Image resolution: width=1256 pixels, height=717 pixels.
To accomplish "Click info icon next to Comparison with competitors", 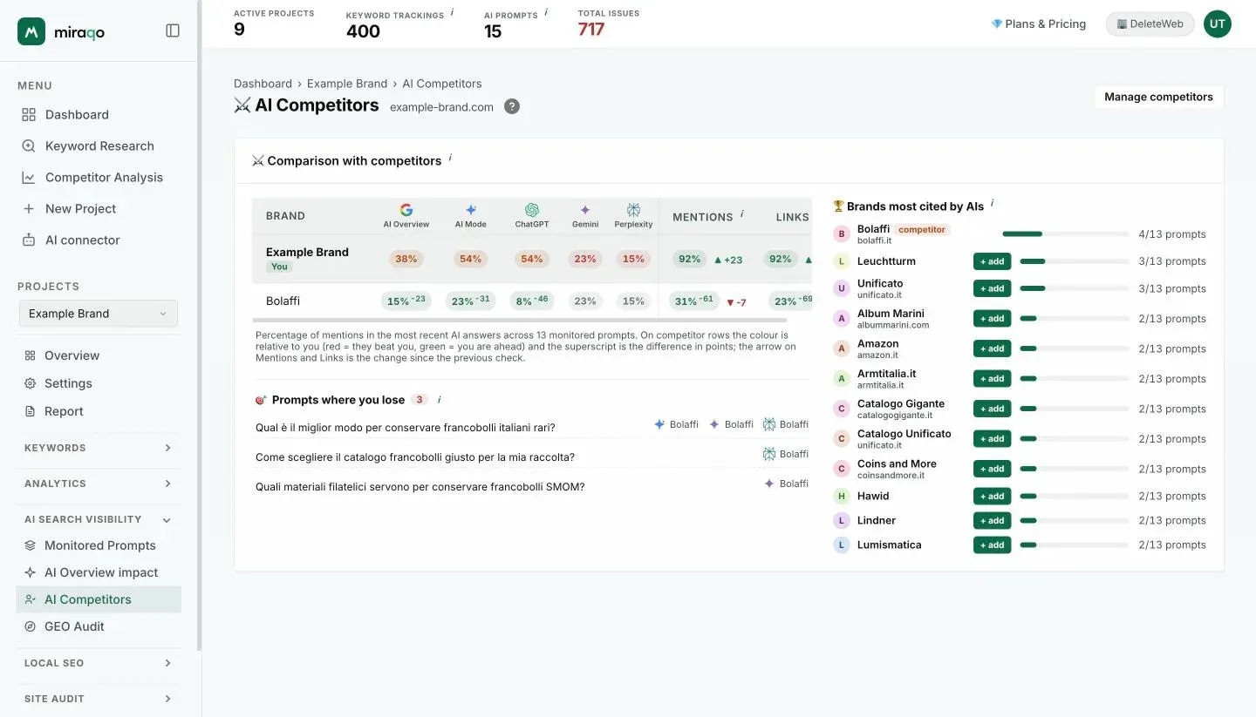I will 450,158.
